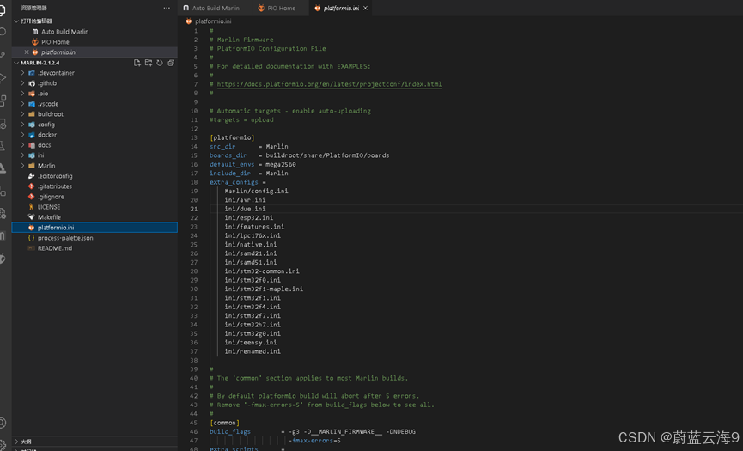Click New File icon in MARLIN-2.1.2.4 header
This screenshot has height=451, width=743.
[x=137, y=63]
